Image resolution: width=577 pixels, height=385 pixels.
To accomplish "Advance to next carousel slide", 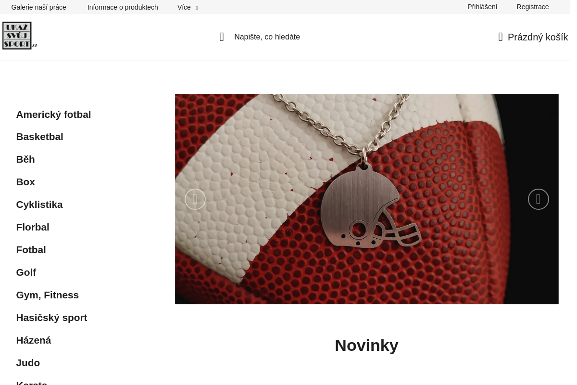I will tap(539, 199).
